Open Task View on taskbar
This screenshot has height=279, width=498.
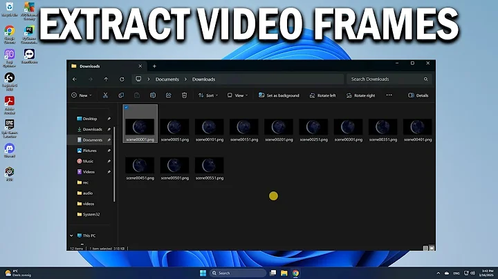tap(273, 273)
